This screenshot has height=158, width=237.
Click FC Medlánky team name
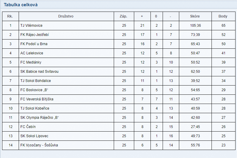point(31,62)
